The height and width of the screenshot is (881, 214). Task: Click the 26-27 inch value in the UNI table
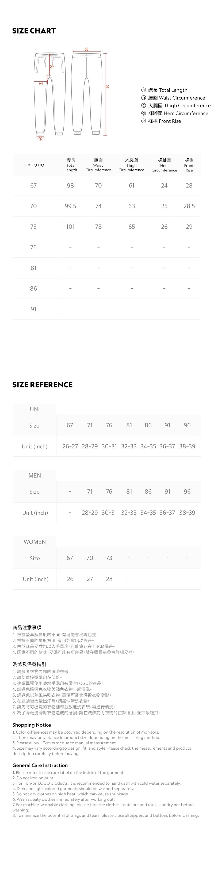coord(70,446)
